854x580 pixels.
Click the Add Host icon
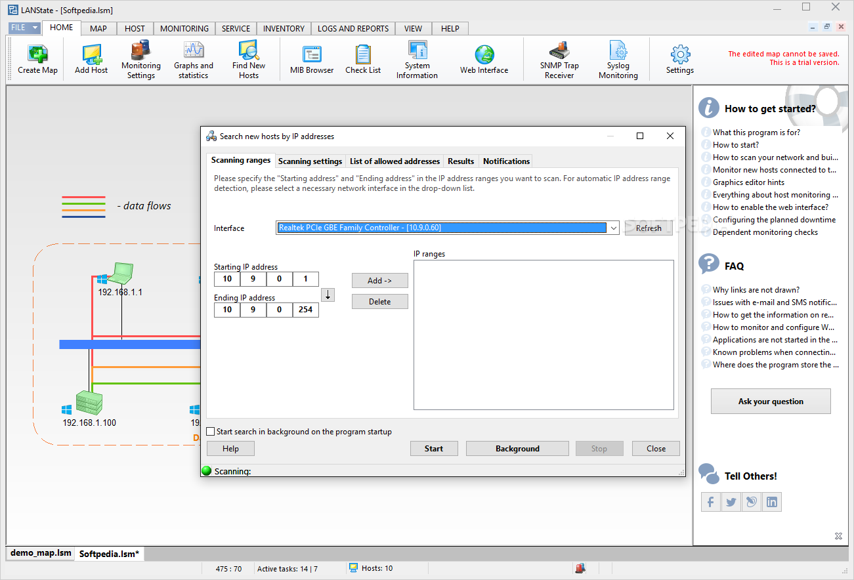coord(91,53)
